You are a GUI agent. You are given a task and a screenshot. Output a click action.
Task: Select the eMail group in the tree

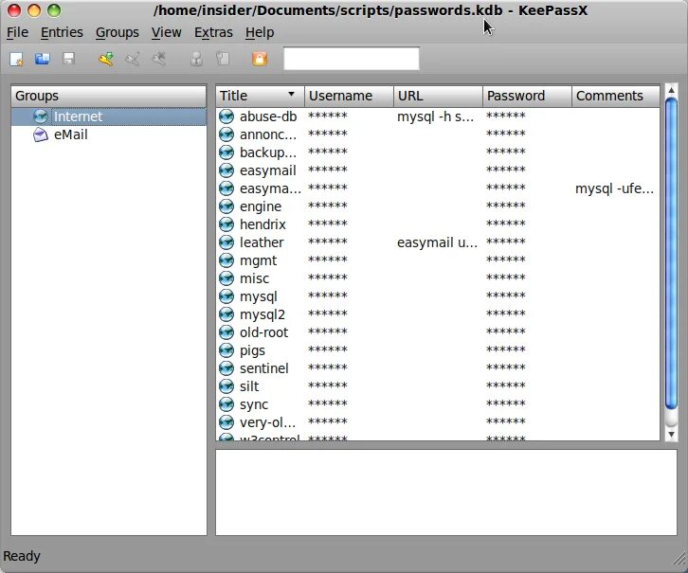tap(71, 134)
